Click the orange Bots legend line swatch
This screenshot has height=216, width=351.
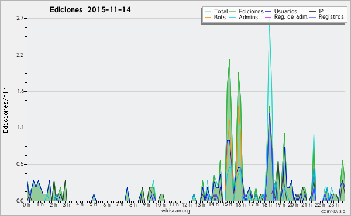click(208, 17)
